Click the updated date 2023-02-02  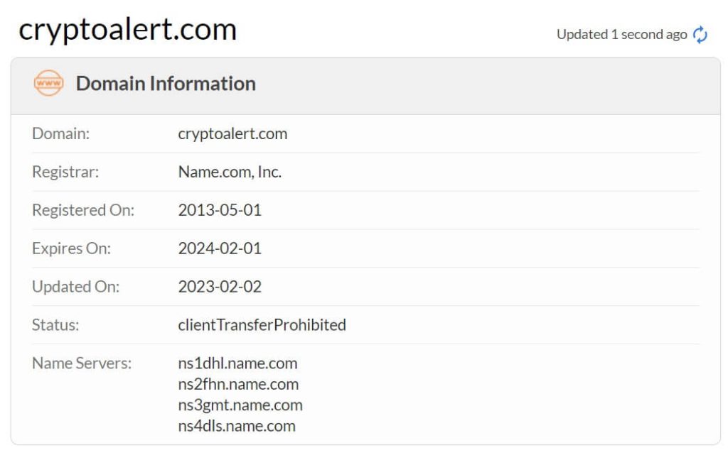(x=220, y=287)
